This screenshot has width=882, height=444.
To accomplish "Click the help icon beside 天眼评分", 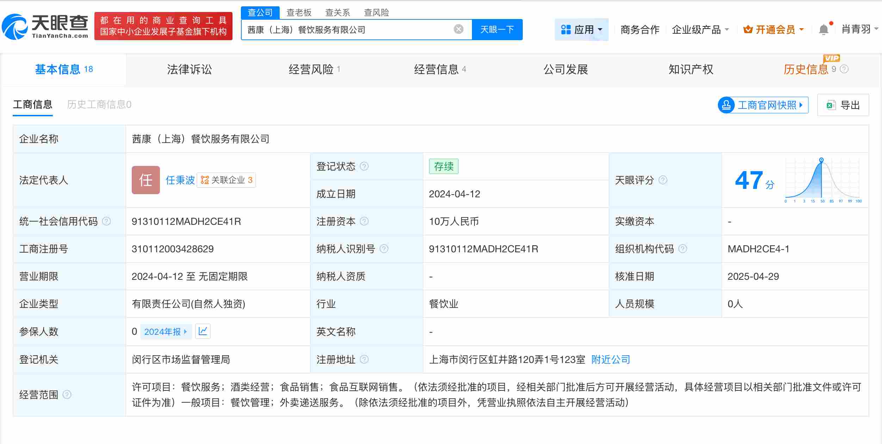I will (664, 180).
